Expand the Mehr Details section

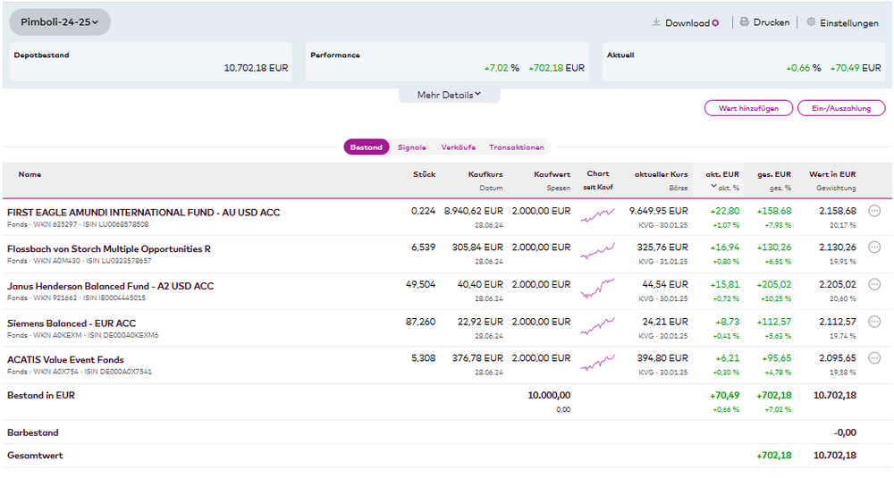[449, 95]
